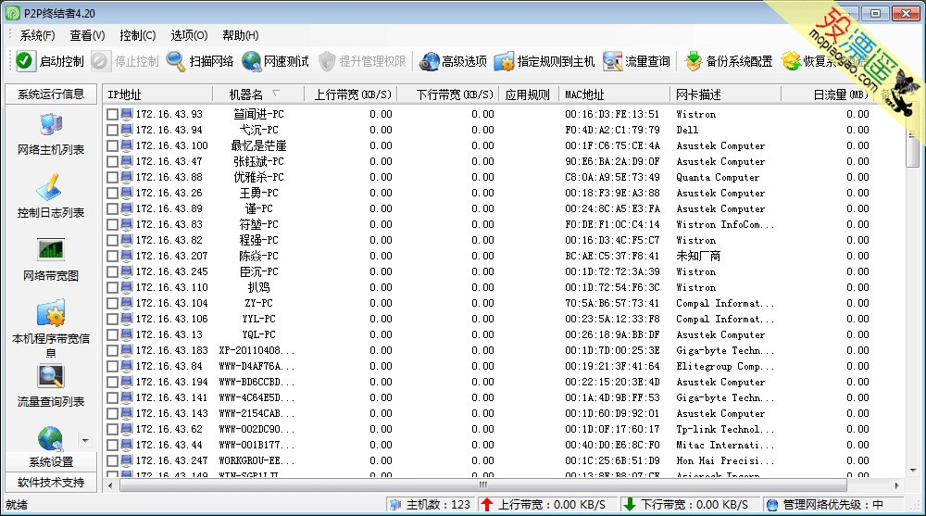
Task: Open 控制日志列表 sidebar icon
Action: pyautogui.click(x=51, y=187)
